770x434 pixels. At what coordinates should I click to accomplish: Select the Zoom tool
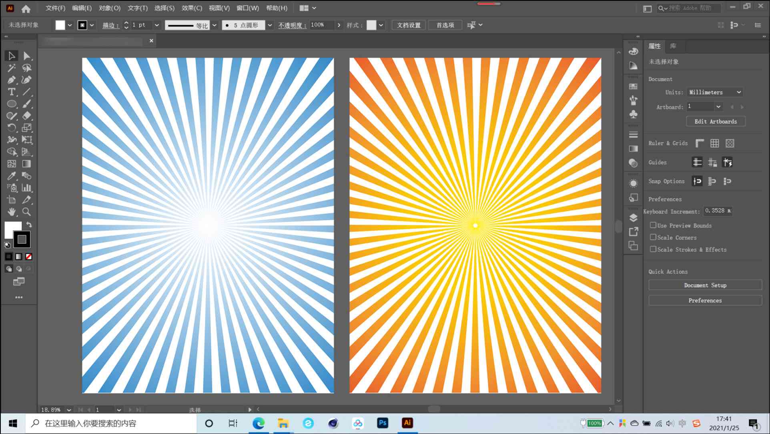coord(26,211)
